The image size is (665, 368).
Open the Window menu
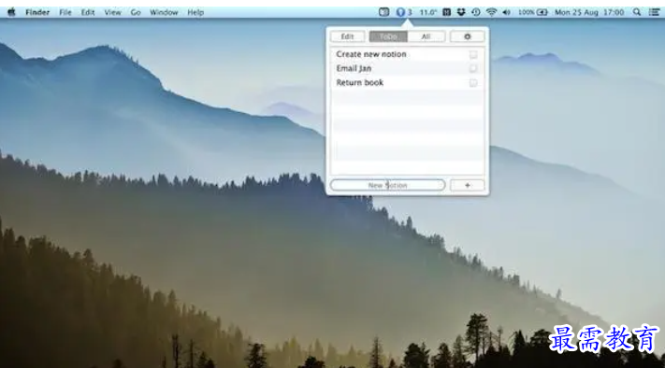click(164, 12)
